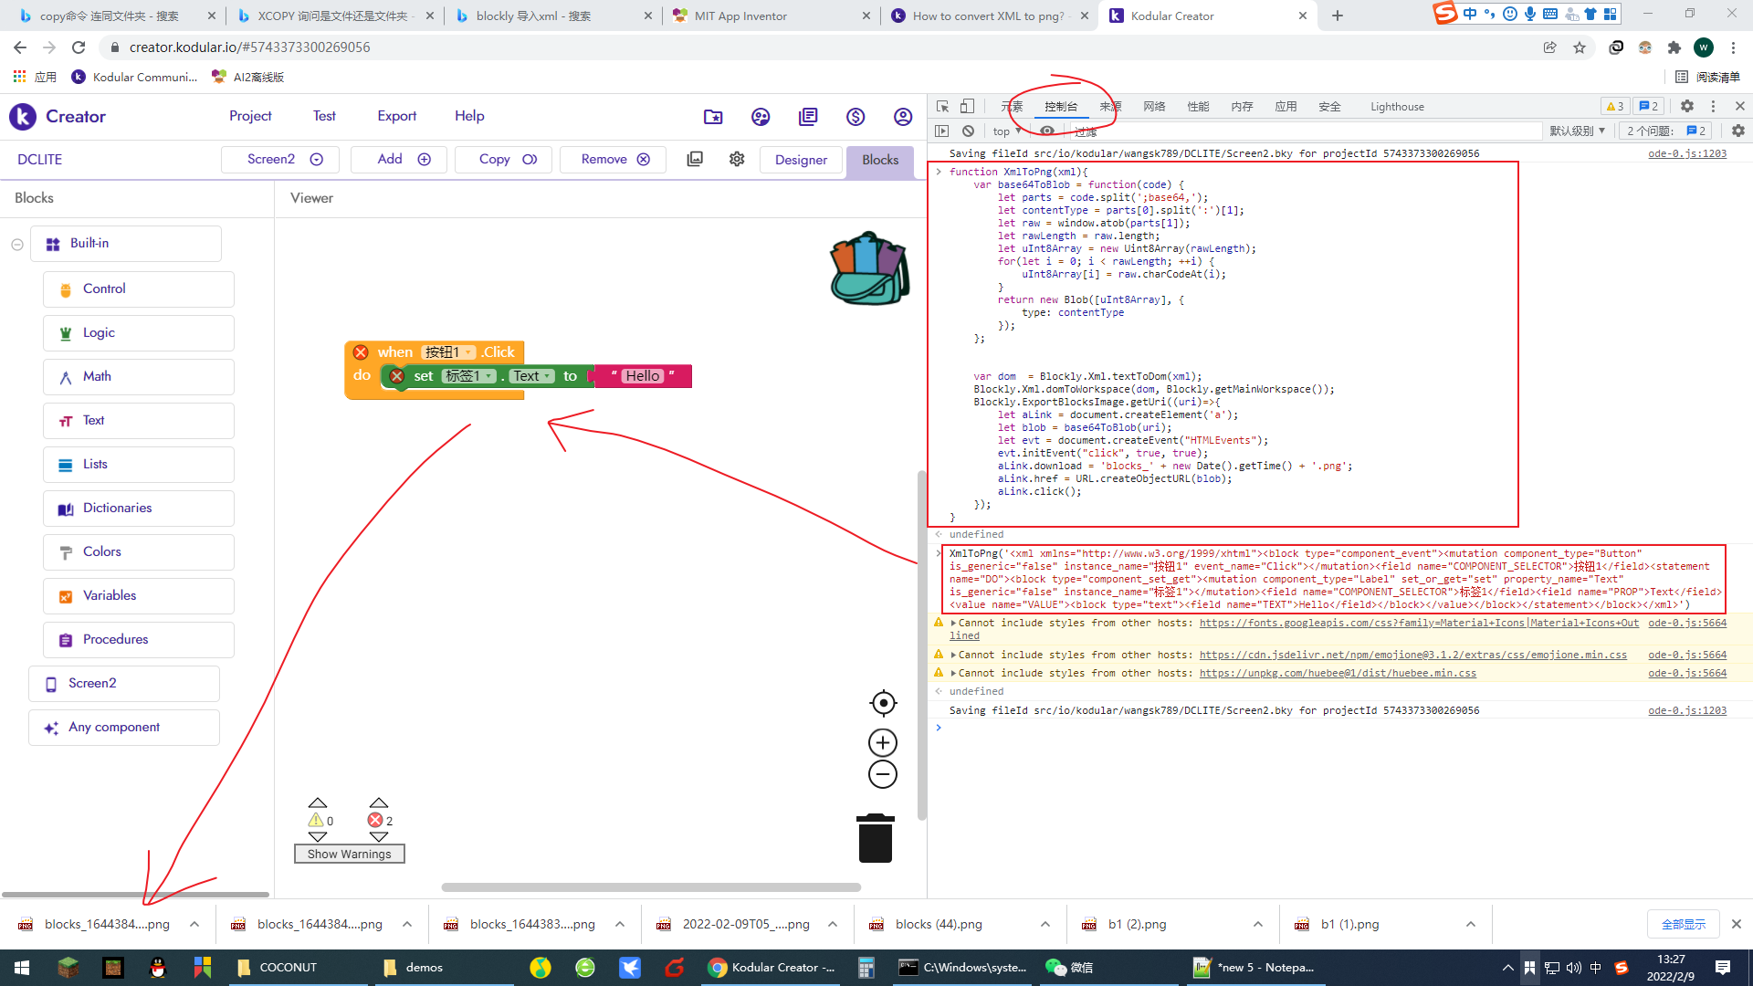
Task: Open Chrome extensions puzzle icon
Action: click(1674, 47)
